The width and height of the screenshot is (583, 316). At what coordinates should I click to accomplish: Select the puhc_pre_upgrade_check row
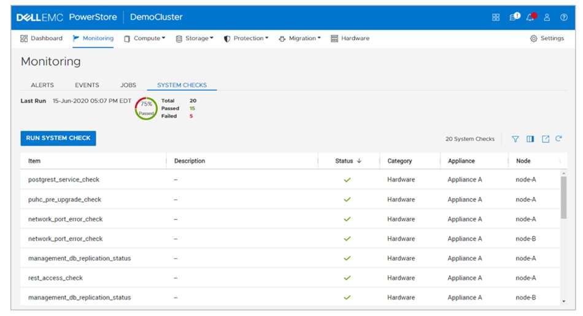[x=290, y=199]
